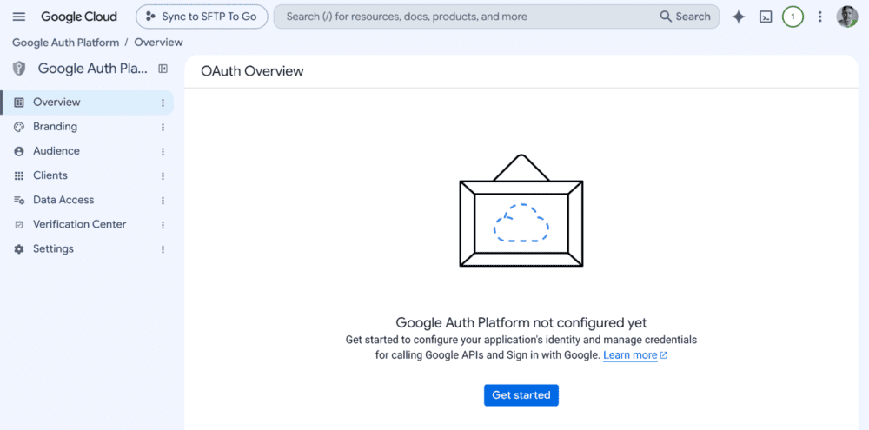Open the more options for Settings
The width and height of the screenshot is (869, 430).
(x=163, y=248)
